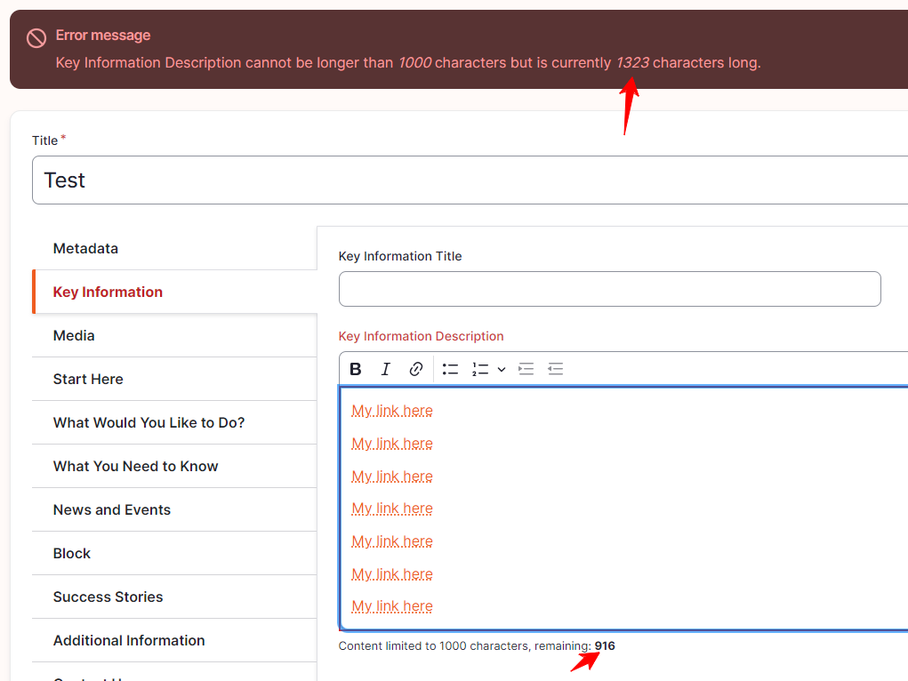Open the Success Stories tab
908x681 pixels.
[108, 597]
